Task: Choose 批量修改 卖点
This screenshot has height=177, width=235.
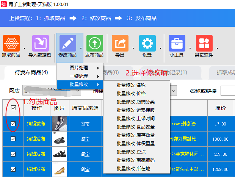Action: click(137, 152)
